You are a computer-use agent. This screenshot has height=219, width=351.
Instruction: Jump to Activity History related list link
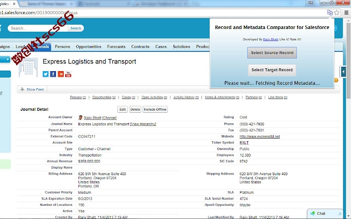tap(186, 97)
